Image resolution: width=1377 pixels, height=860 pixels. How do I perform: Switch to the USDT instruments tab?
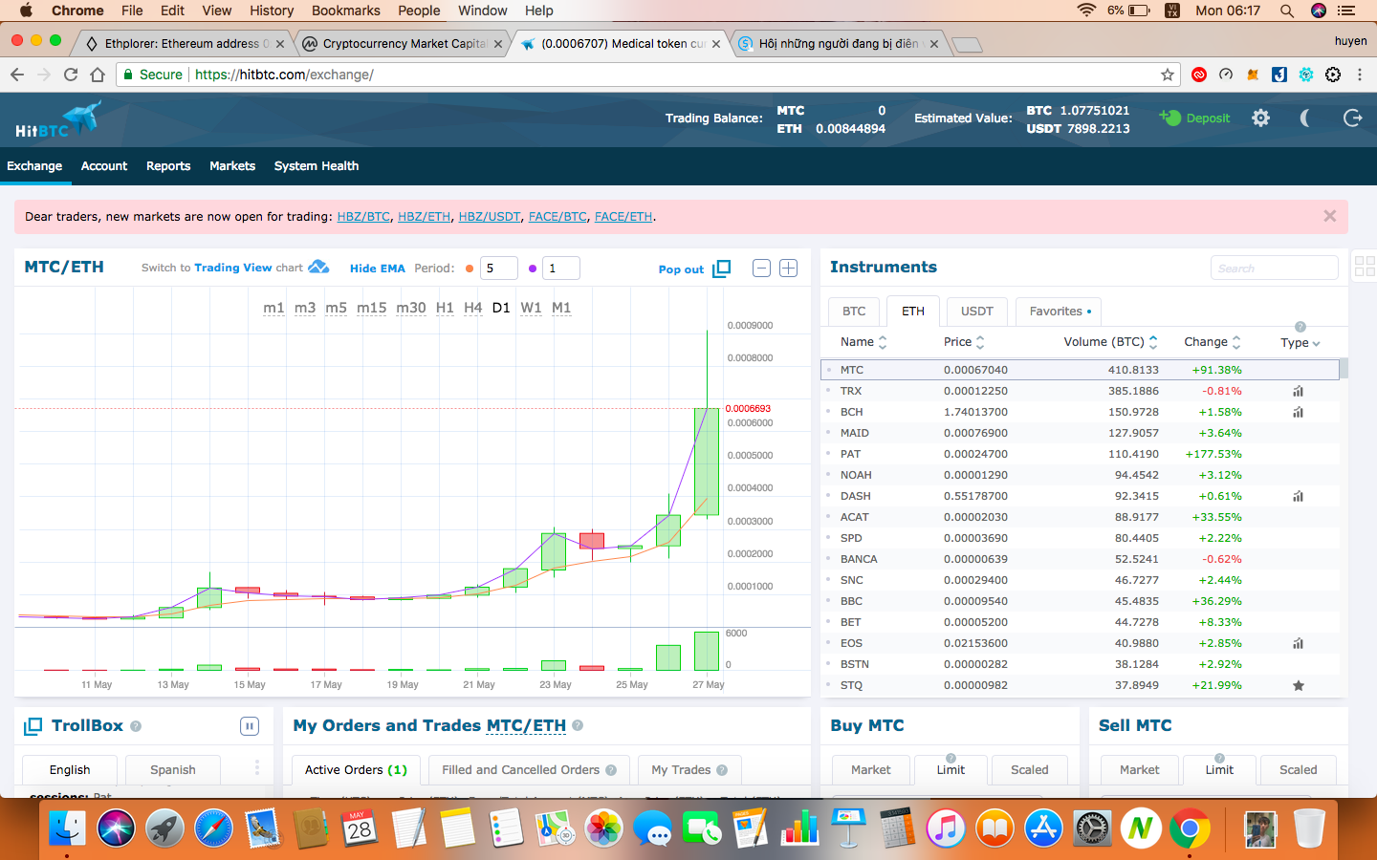tap(976, 312)
